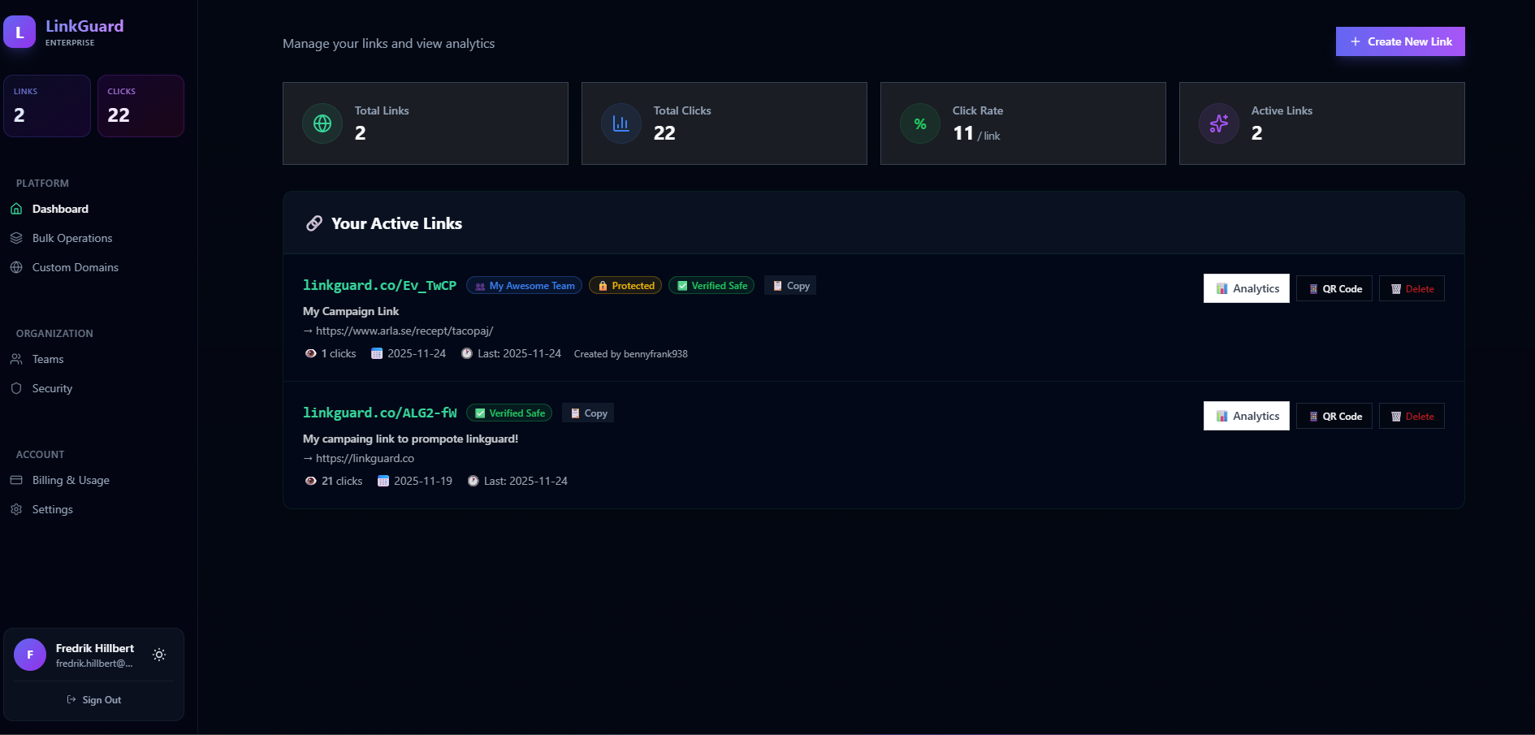The image size is (1535, 735).
Task: Click the Security shield icon
Action: point(16,388)
